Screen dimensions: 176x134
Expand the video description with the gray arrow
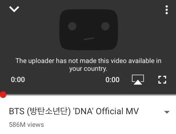(167, 112)
